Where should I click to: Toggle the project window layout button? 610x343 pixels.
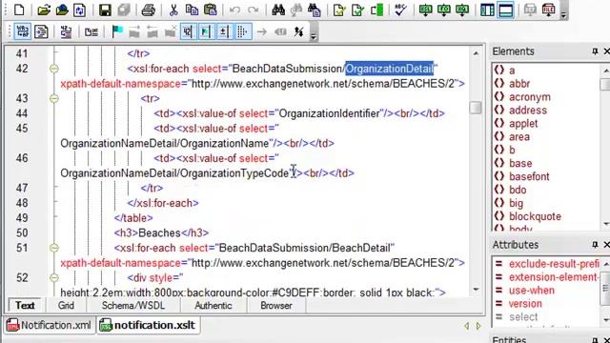pos(487,10)
